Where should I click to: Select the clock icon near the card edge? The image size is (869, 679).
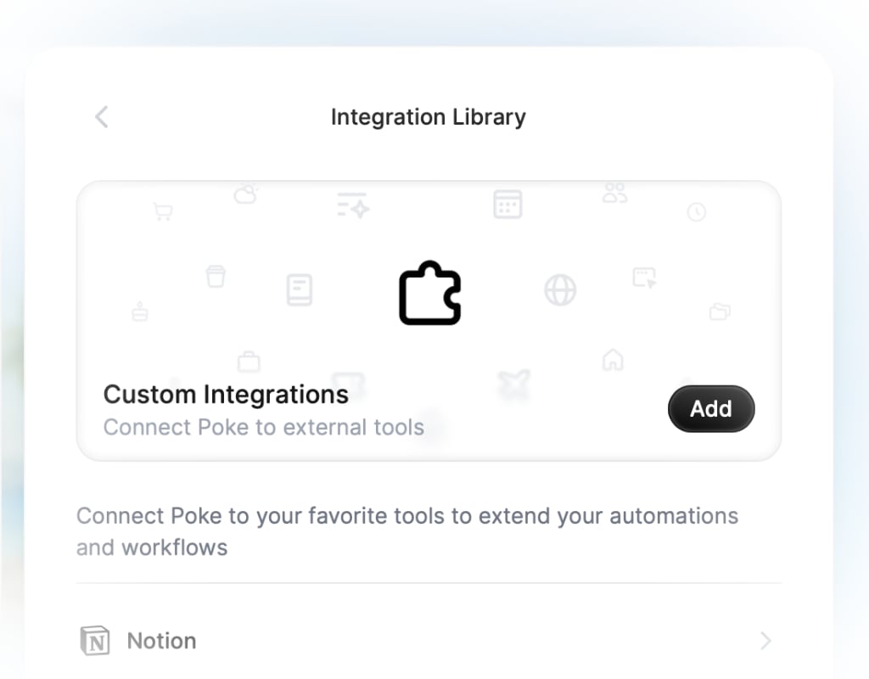[697, 211]
